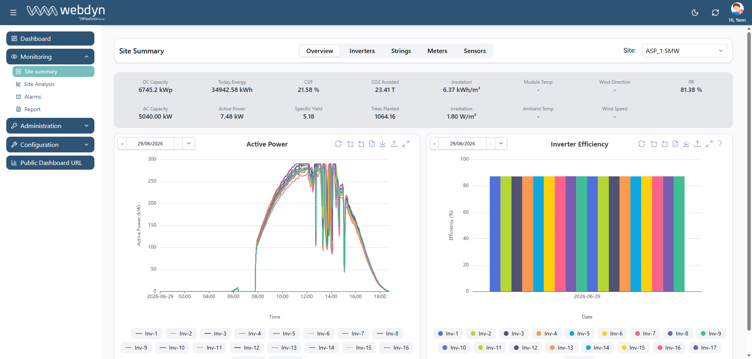Open Public Dashboard URL
752x359 pixels.
(50, 163)
